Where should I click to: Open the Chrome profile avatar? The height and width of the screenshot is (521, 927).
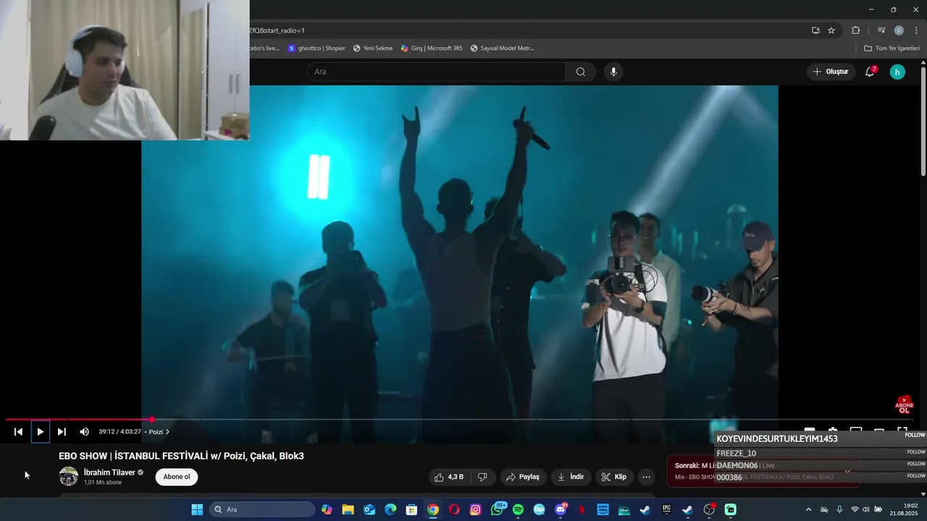pos(899,30)
